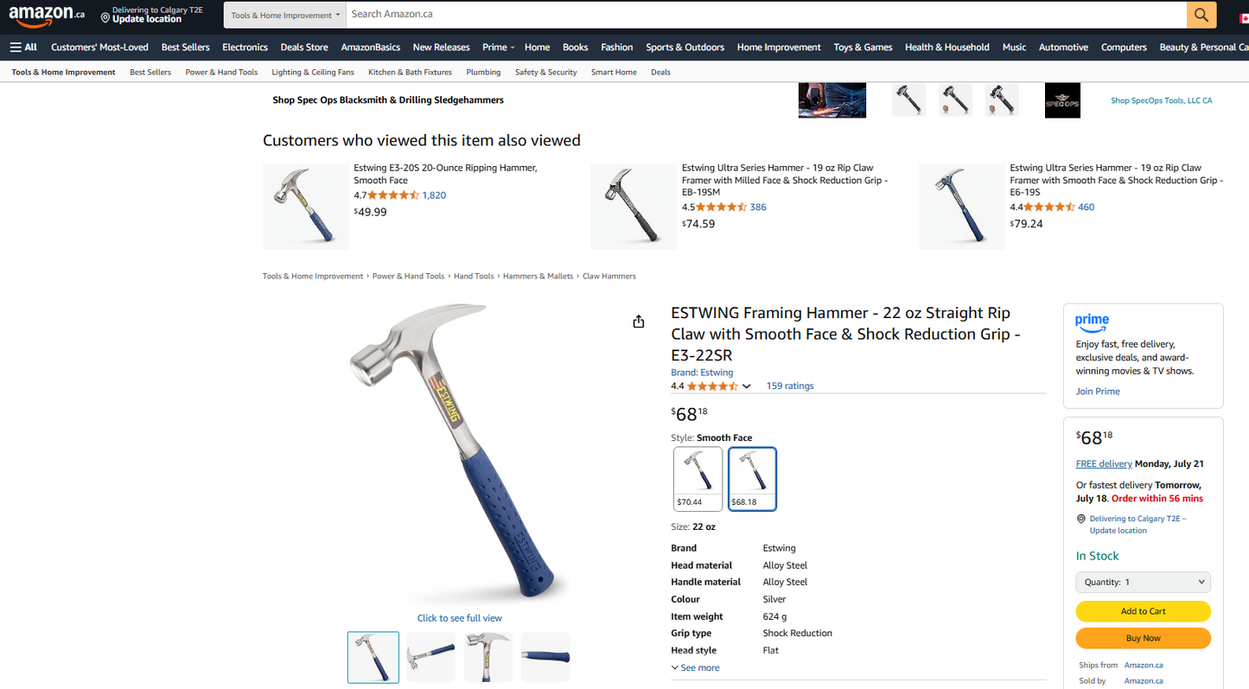Click the Prime logo in sidebar
1249x689 pixels.
[x=1092, y=322]
